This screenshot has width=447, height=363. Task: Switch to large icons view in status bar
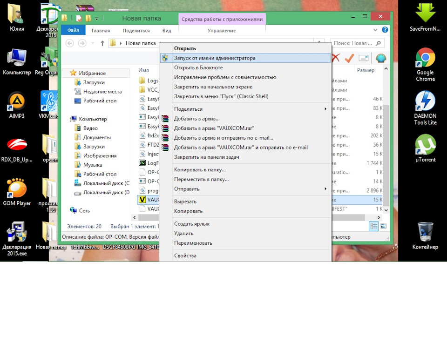(383, 226)
